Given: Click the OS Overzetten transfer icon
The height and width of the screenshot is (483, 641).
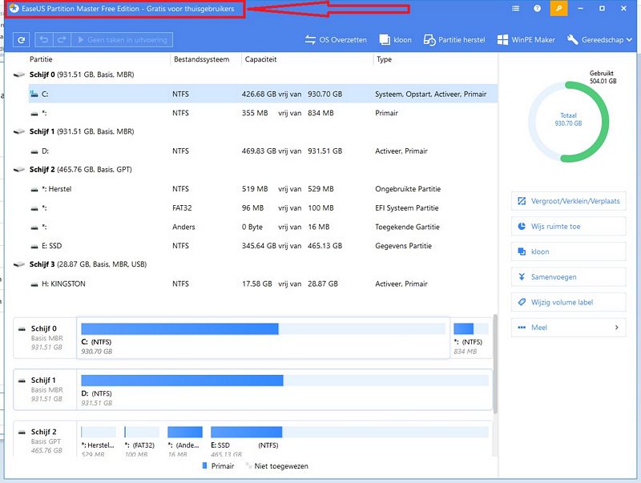Looking at the screenshot, I should [310, 39].
